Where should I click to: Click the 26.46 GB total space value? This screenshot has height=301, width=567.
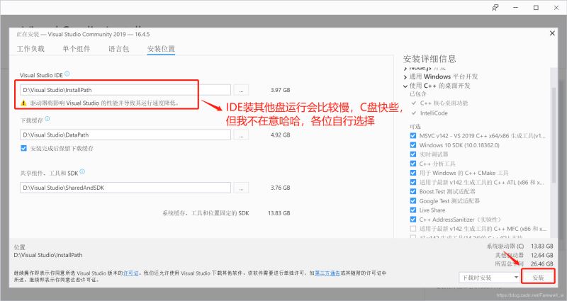coord(541,263)
